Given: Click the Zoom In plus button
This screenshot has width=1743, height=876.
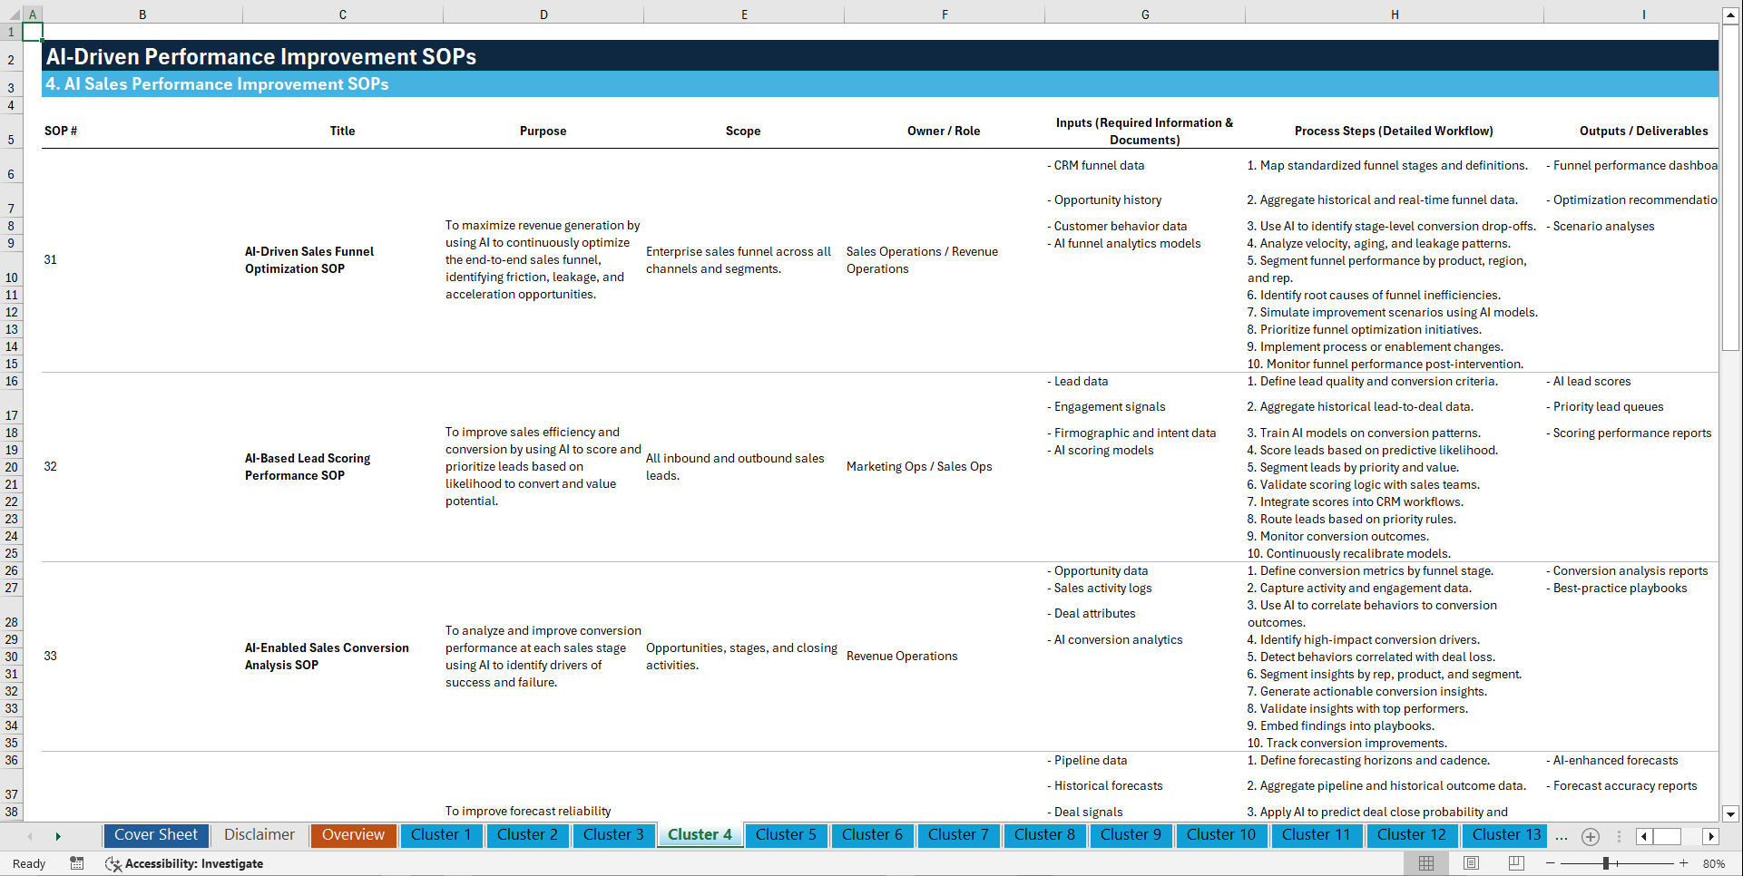Looking at the screenshot, I should point(1685,863).
